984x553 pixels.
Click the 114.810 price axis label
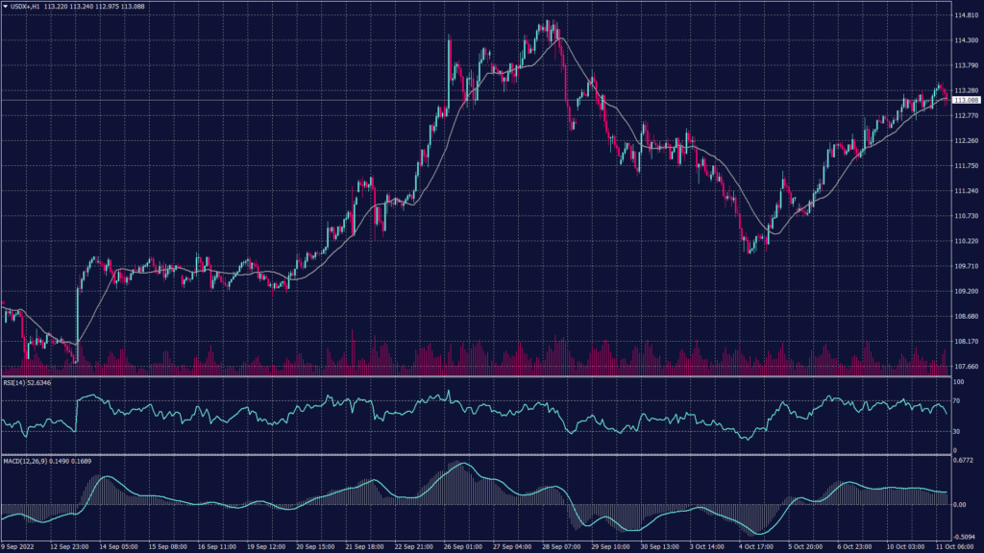pos(966,15)
